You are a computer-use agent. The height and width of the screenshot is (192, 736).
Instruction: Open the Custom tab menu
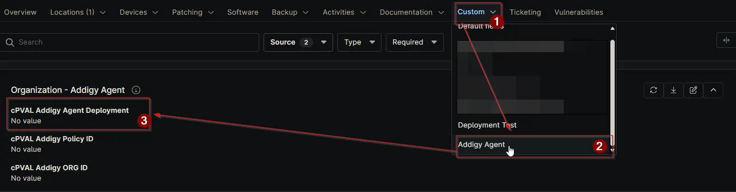pyautogui.click(x=477, y=12)
